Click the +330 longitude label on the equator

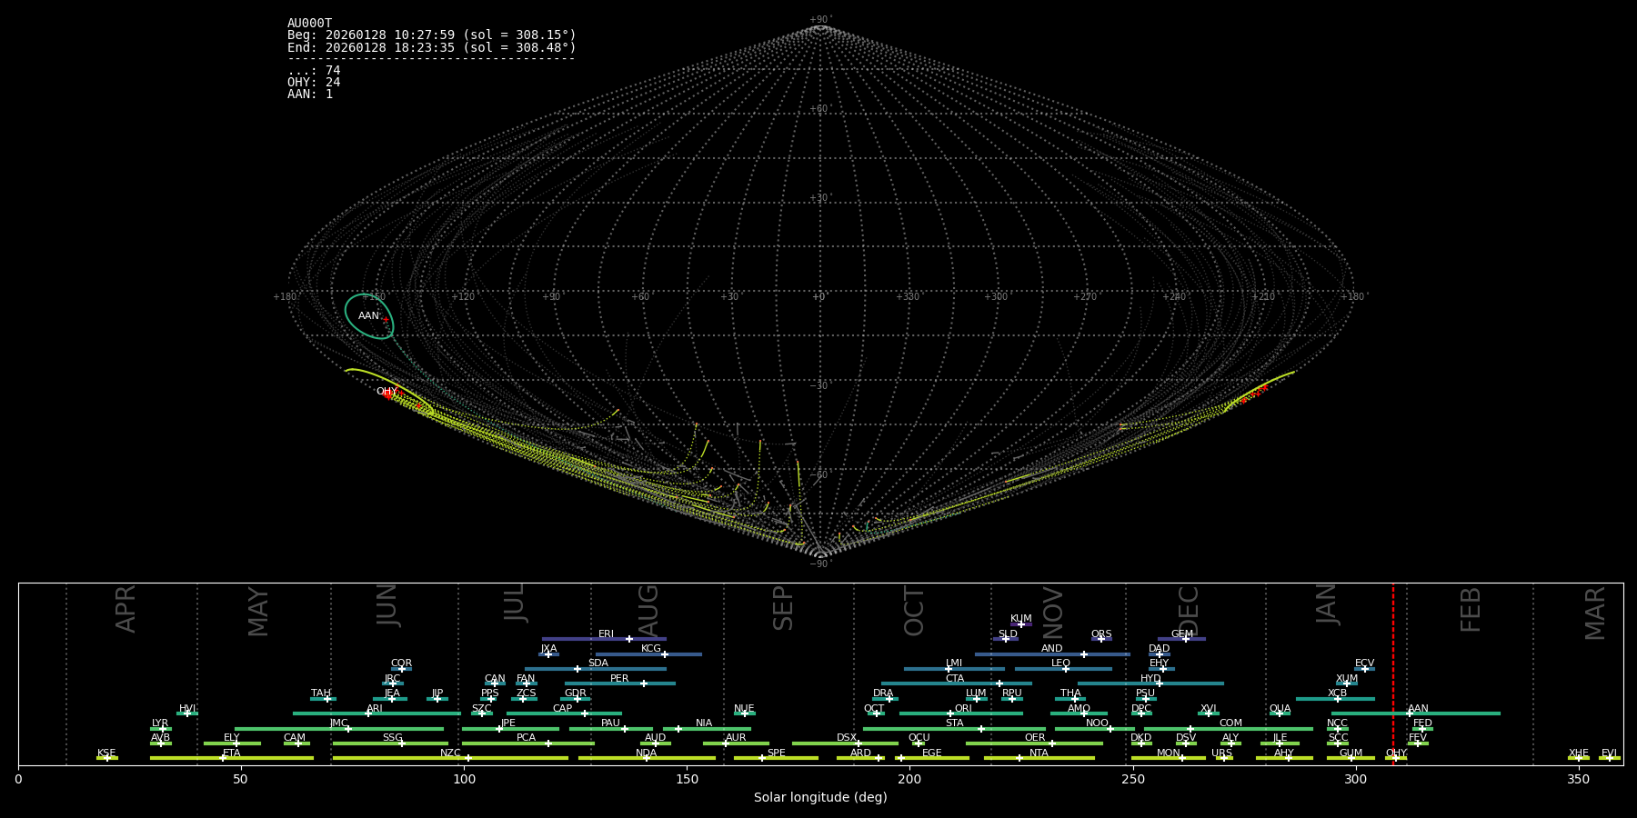[909, 297]
